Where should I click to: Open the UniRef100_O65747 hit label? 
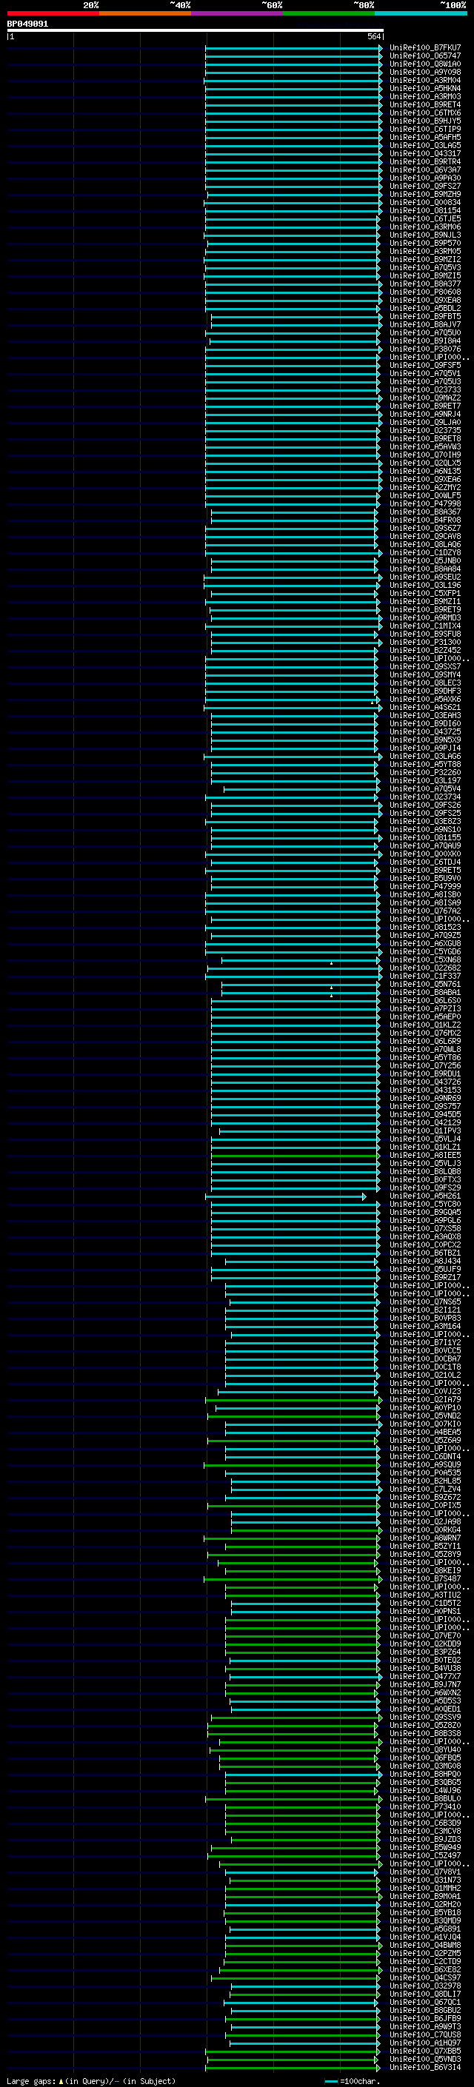[x=424, y=56]
